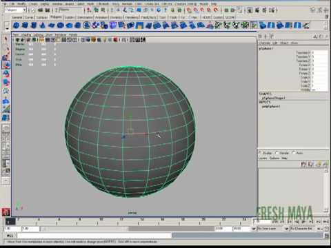Click the red application icon below toolbox
Screen dimensions: 331x248
pyautogui.click(x=6, y=211)
